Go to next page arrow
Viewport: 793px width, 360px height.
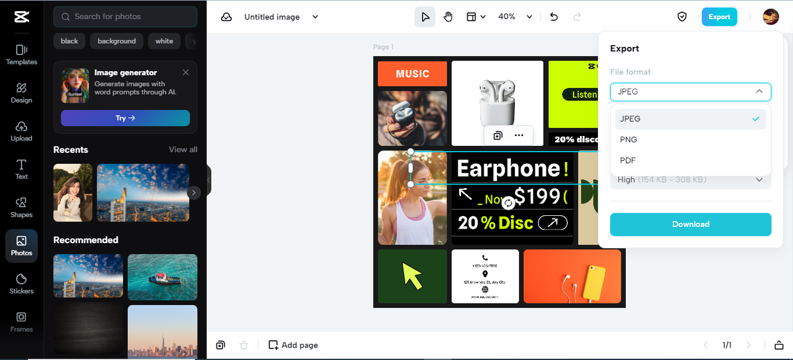click(748, 345)
